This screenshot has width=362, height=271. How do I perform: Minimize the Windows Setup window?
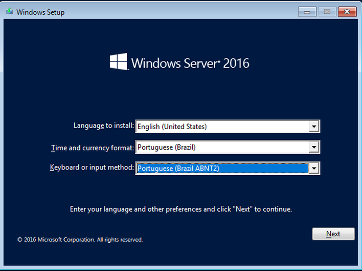(x=307, y=12)
